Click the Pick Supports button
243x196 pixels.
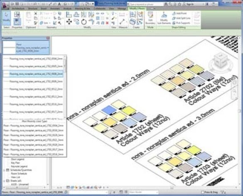[x=181, y=23]
